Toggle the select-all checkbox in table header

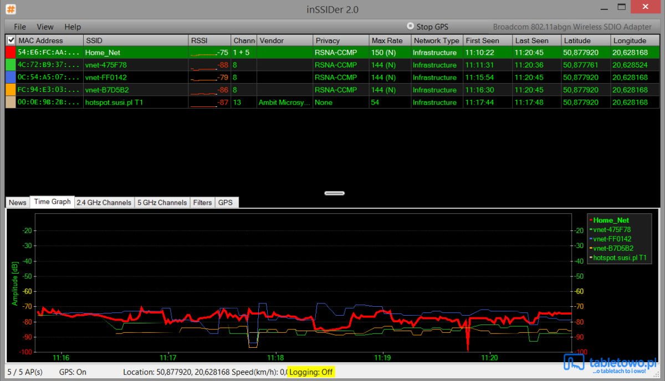point(11,40)
